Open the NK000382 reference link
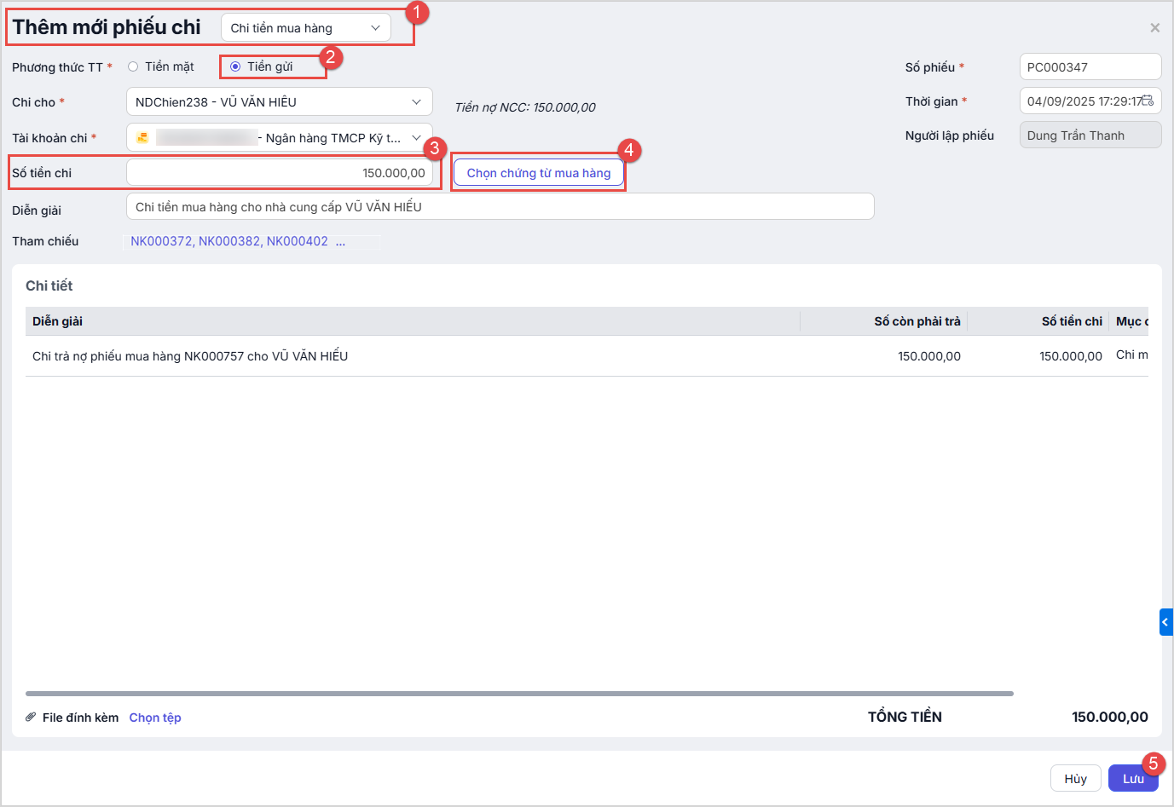Screen dimensions: 1174x807 tap(229, 241)
